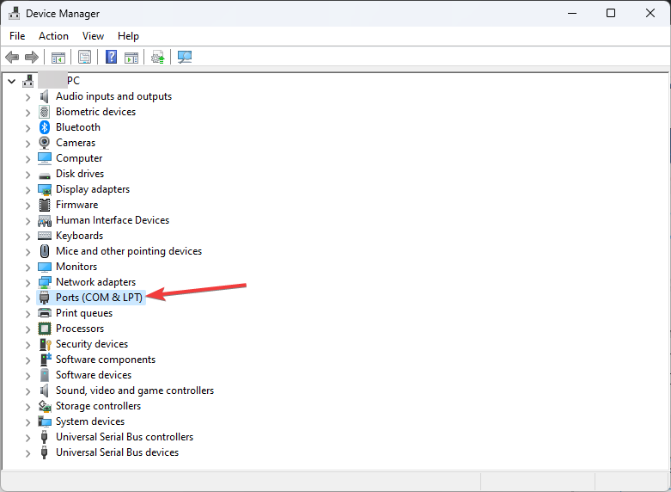The image size is (671, 492).
Task: Click the Processors icon
Action: coord(45,329)
